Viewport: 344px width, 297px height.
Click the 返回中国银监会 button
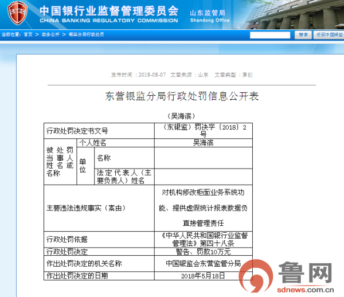click(x=329, y=35)
